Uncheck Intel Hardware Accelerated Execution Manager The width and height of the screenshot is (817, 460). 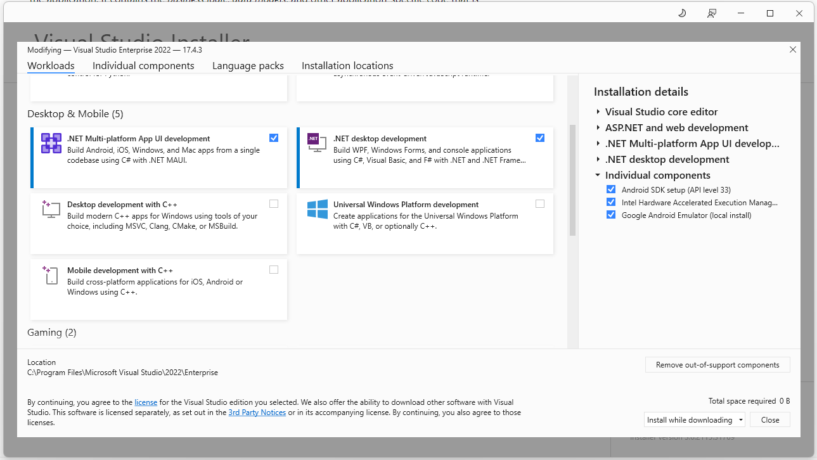coord(611,202)
